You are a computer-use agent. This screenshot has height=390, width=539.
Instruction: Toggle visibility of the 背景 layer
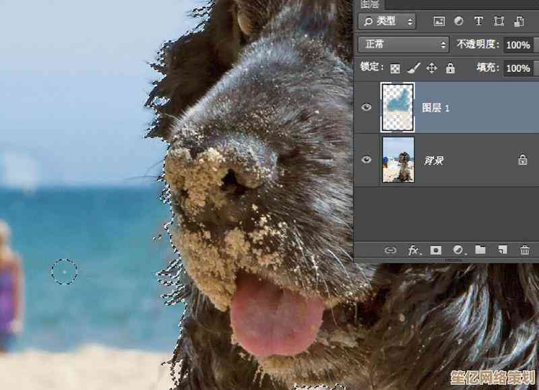367,160
